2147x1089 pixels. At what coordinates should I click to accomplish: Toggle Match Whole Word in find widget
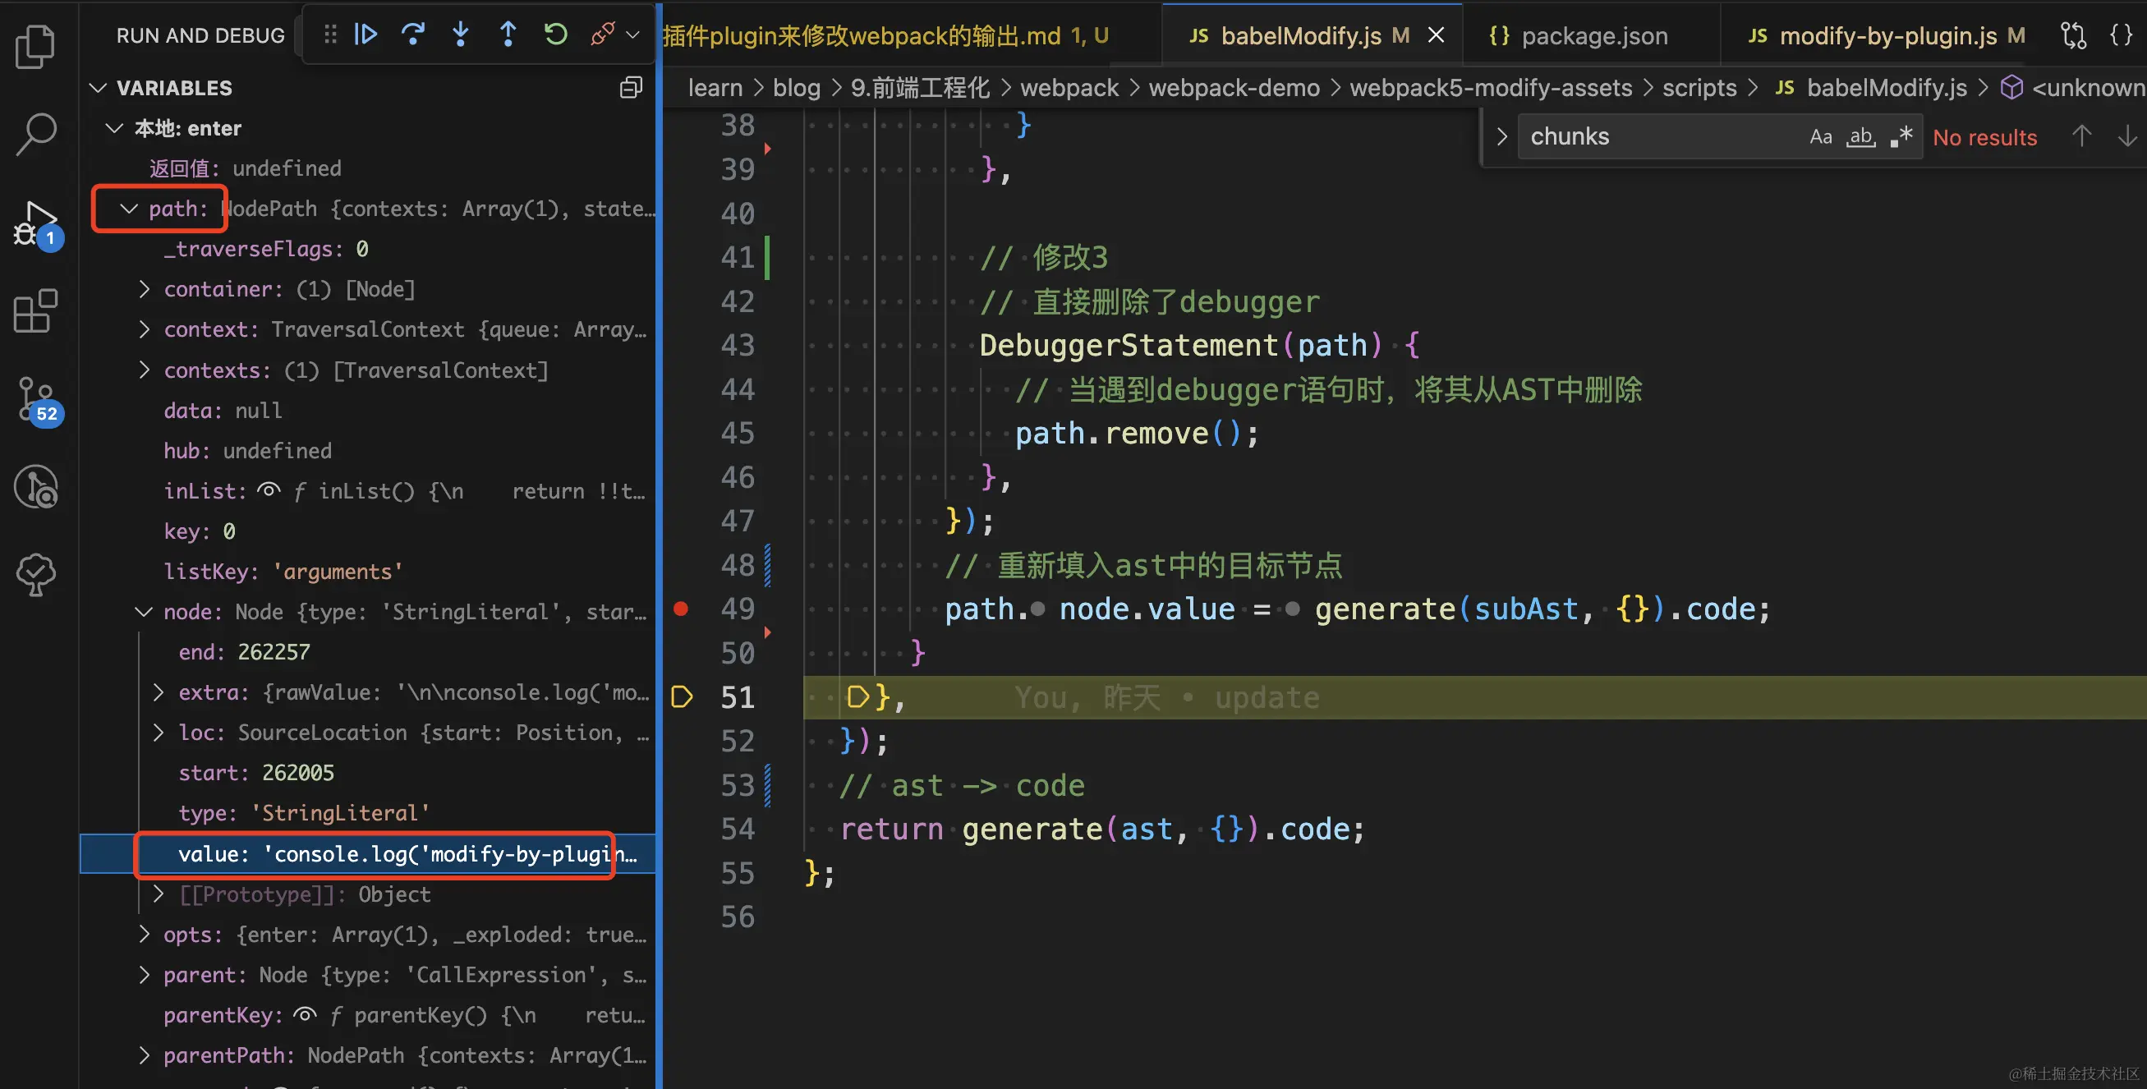click(x=1860, y=136)
